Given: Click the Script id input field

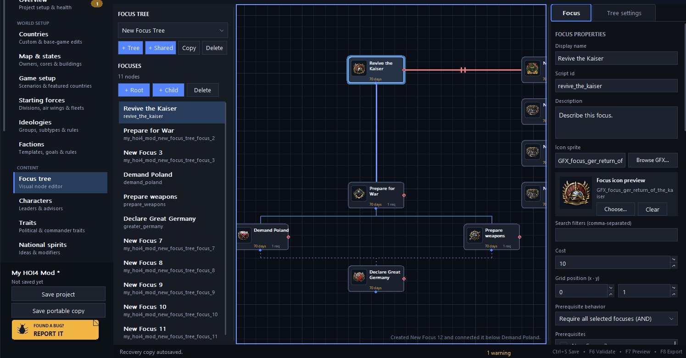Looking at the screenshot, I should pos(616,86).
